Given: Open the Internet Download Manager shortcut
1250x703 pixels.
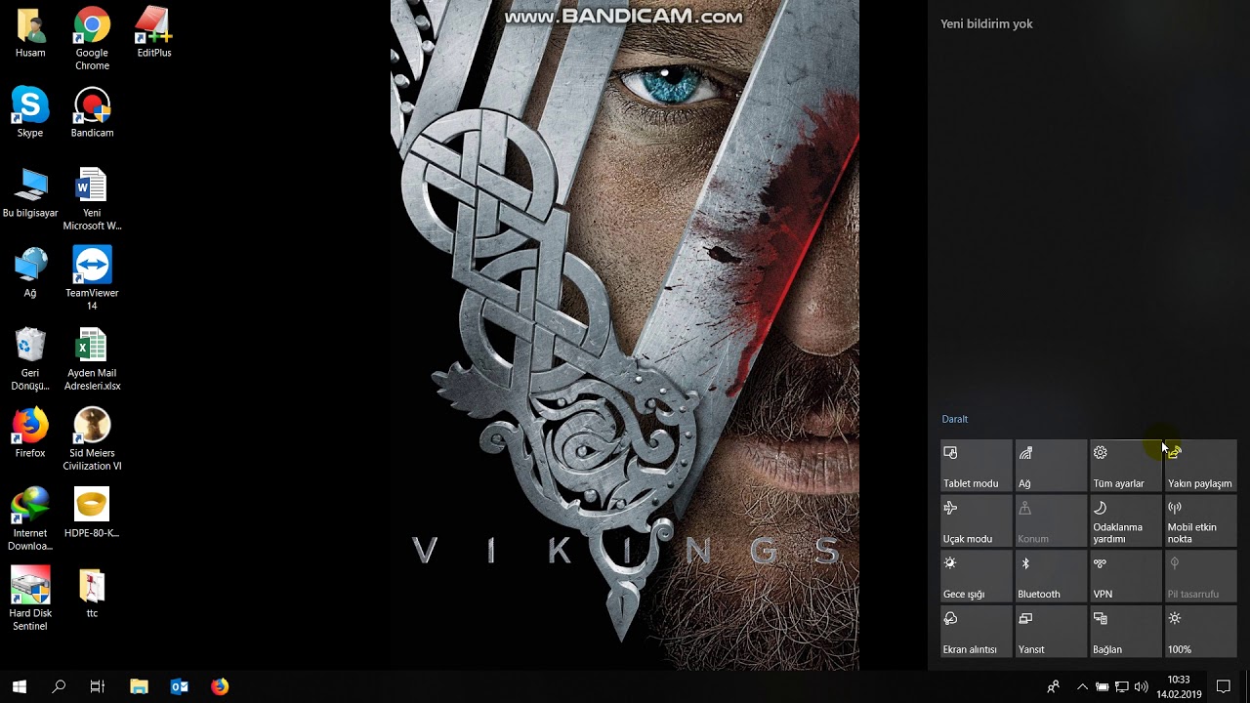Looking at the screenshot, I should point(30,519).
